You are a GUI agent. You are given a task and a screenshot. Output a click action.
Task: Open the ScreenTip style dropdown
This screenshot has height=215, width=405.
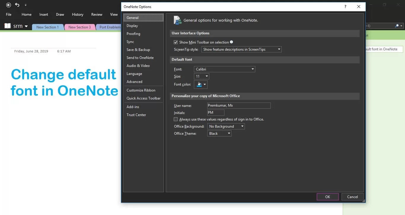click(x=241, y=49)
